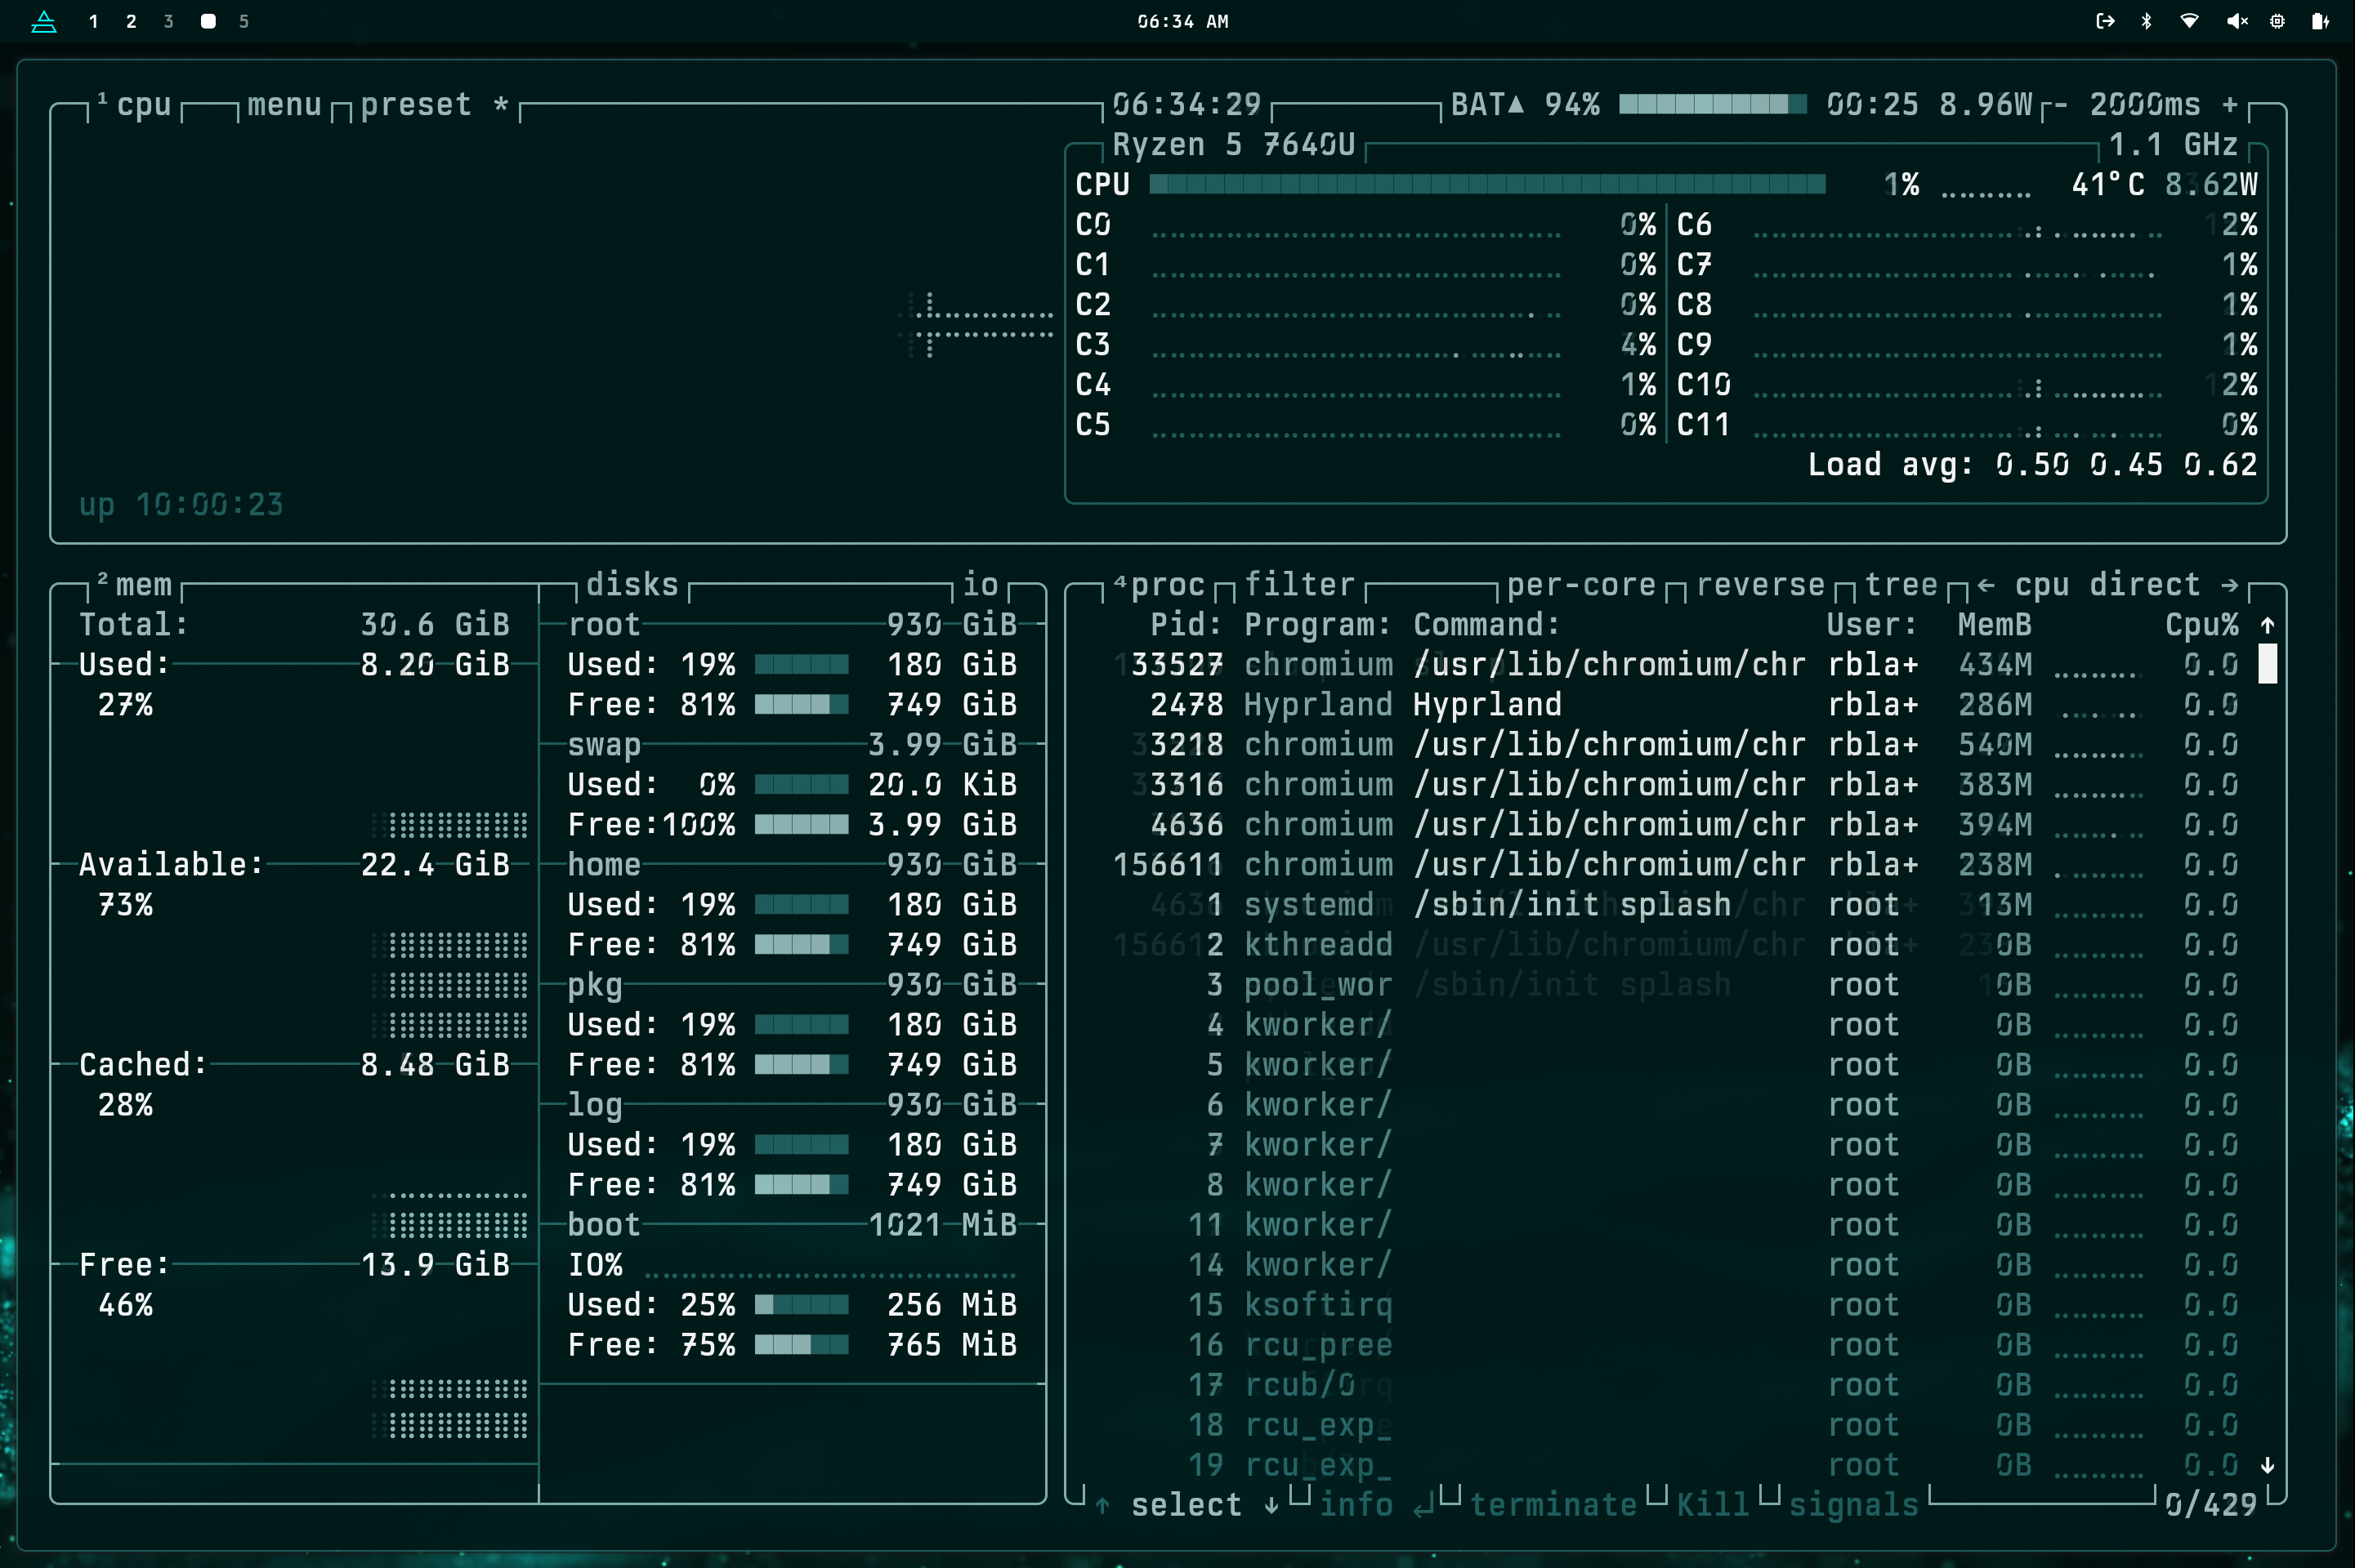Click the Bluetooth icon in top bar

(x=2146, y=21)
